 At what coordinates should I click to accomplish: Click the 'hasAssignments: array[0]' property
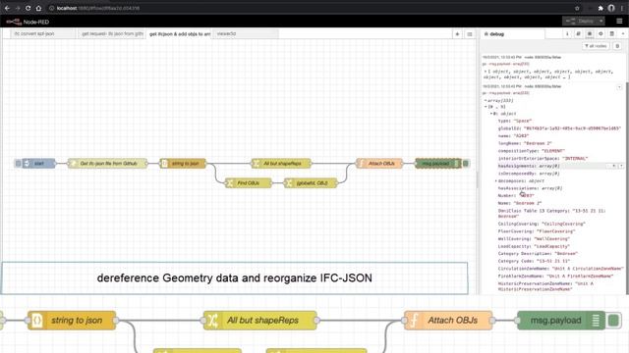click(x=529, y=166)
